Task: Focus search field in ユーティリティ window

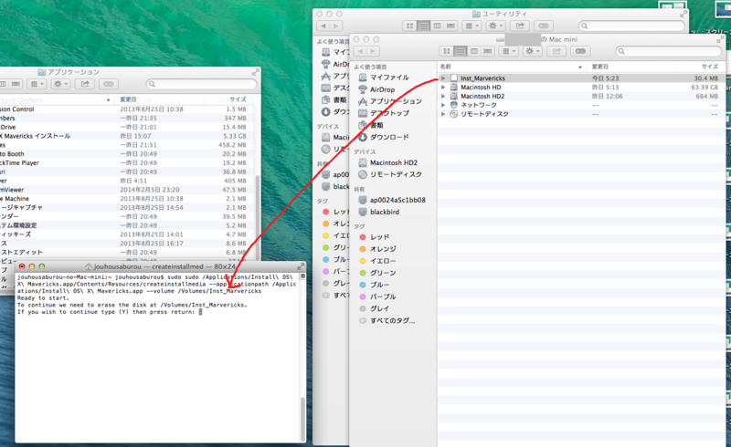Action: [x=631, y=26]
